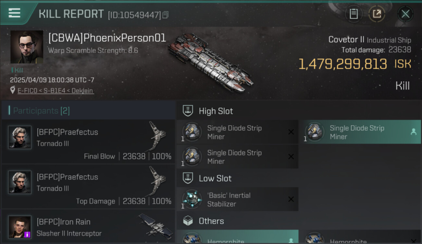
Task: Switch to the Participants tab
Action: 41,111
